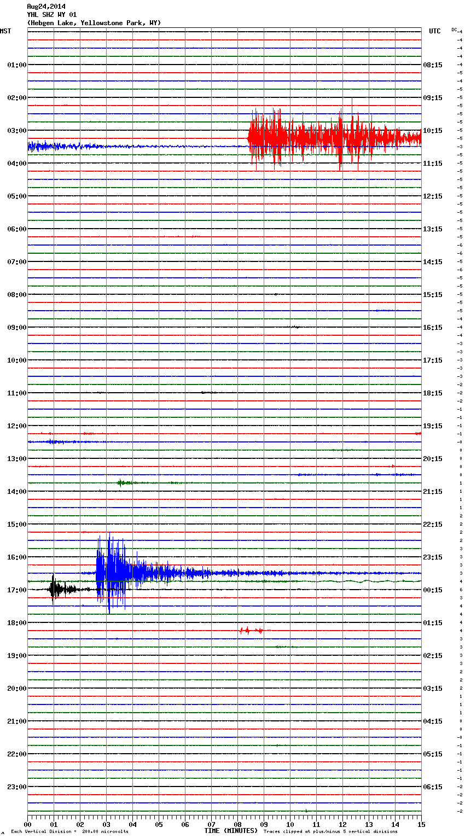Click the 18:15 UTC time label

(x=433, y=393)
